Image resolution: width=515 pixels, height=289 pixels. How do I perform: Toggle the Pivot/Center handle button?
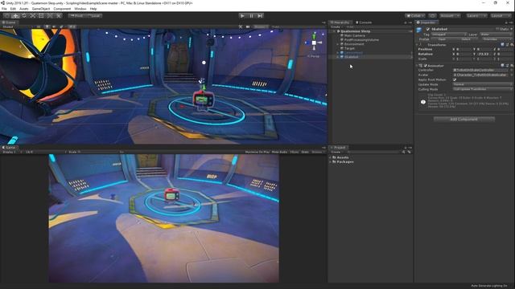(x=77, y=16)
